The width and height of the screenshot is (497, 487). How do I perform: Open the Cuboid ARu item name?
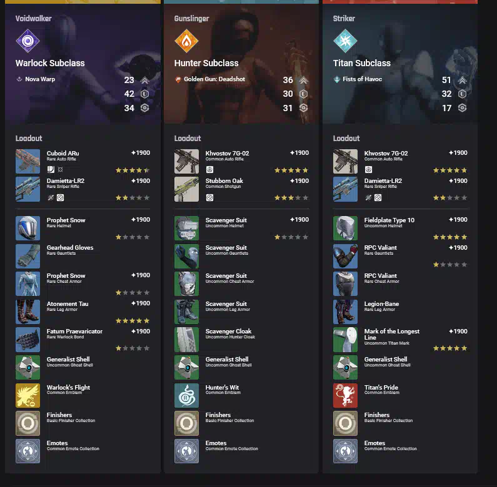click(x=63, y=153)
